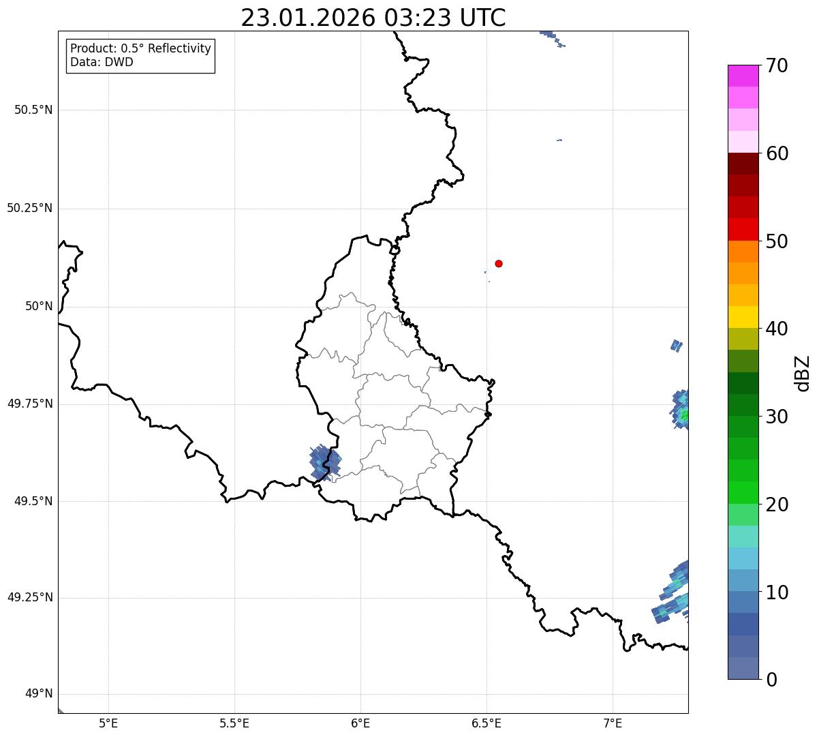This screenshot has width=819, height=737.
Task: Click the colorbar tick value 0
Action: (771, 680)
